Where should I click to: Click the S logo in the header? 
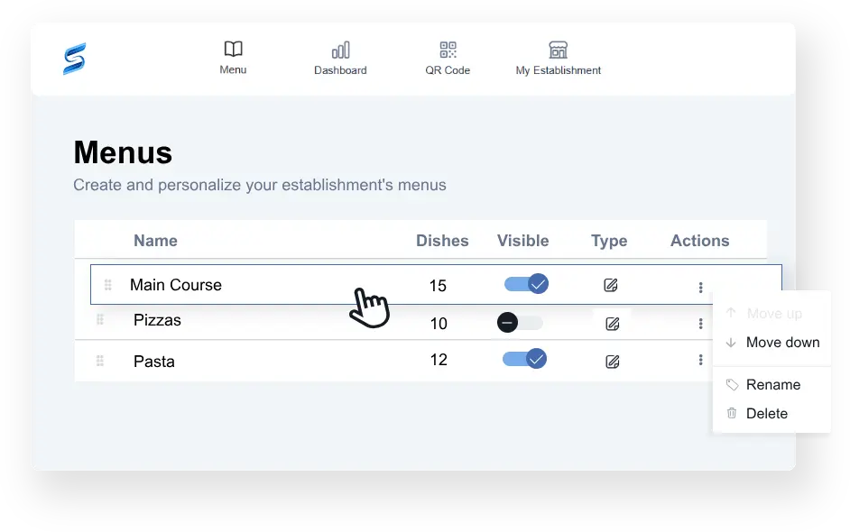click(74, 57)
